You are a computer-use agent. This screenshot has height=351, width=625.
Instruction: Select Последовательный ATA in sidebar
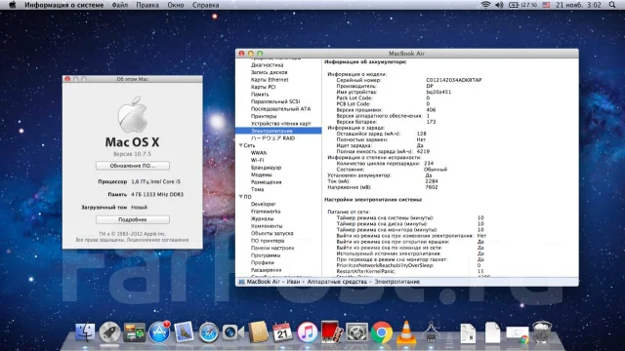(x=280, y=108)
